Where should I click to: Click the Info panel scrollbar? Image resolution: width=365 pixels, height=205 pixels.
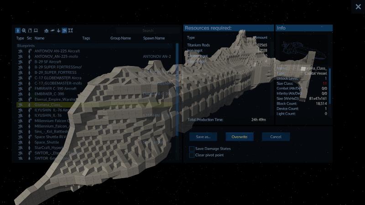329,86
